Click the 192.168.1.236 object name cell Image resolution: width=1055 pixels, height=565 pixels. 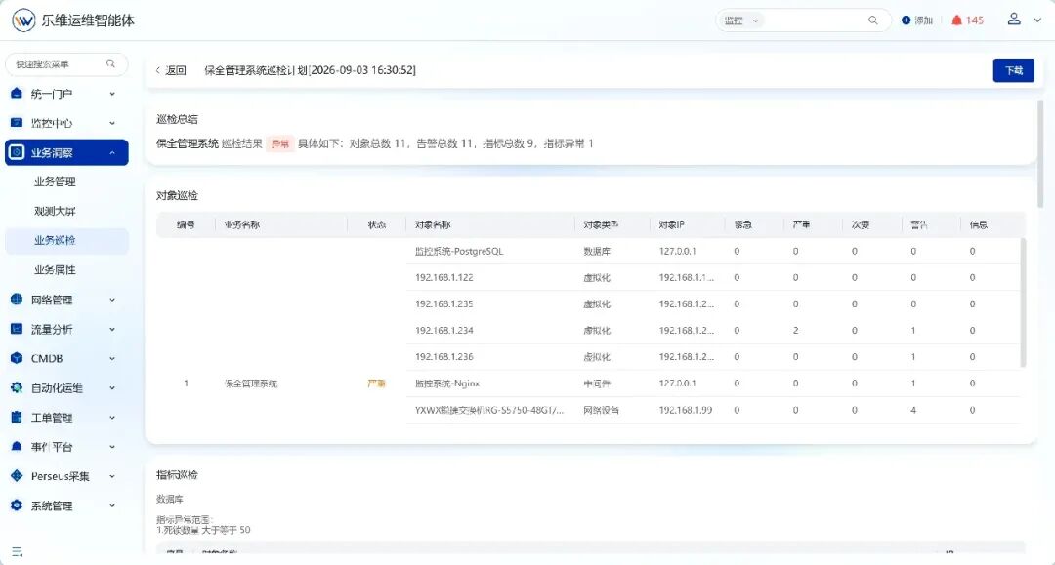444,357
